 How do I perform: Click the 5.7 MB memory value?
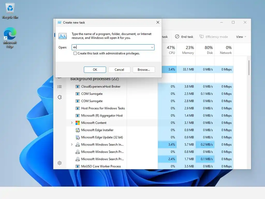point(189,145)
